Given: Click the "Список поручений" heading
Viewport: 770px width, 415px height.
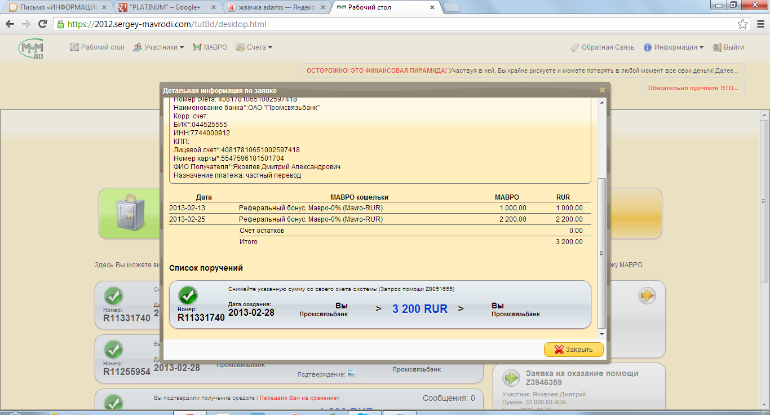Looking at the screenshot, I should coord(206,268).
